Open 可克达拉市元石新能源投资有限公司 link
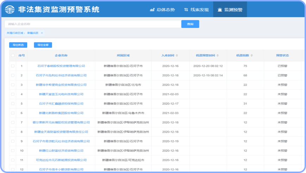This screenshot has width=306, height=173. tap(61, 160)
